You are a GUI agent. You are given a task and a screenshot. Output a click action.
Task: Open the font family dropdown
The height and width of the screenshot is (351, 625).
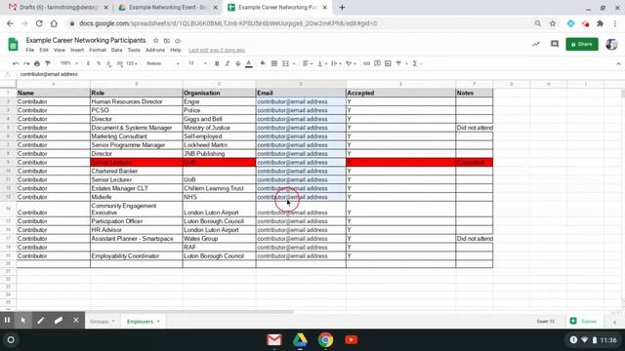click(x=163, y=63)
